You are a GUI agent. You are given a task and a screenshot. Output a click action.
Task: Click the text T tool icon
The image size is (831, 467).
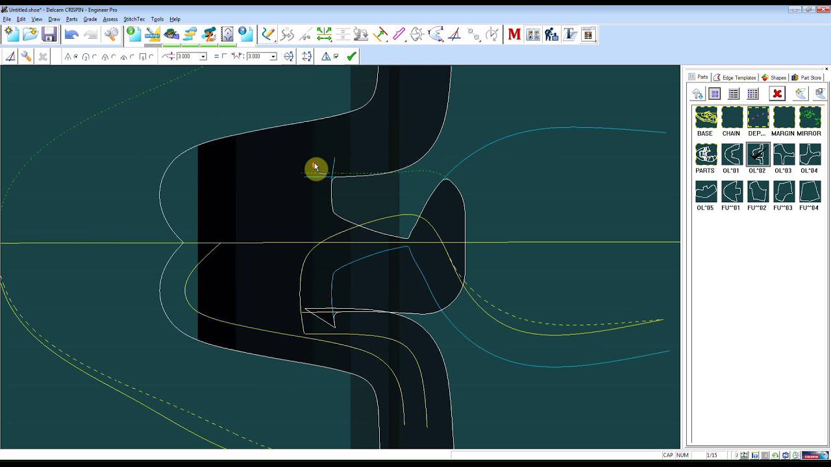click(570, 34)
